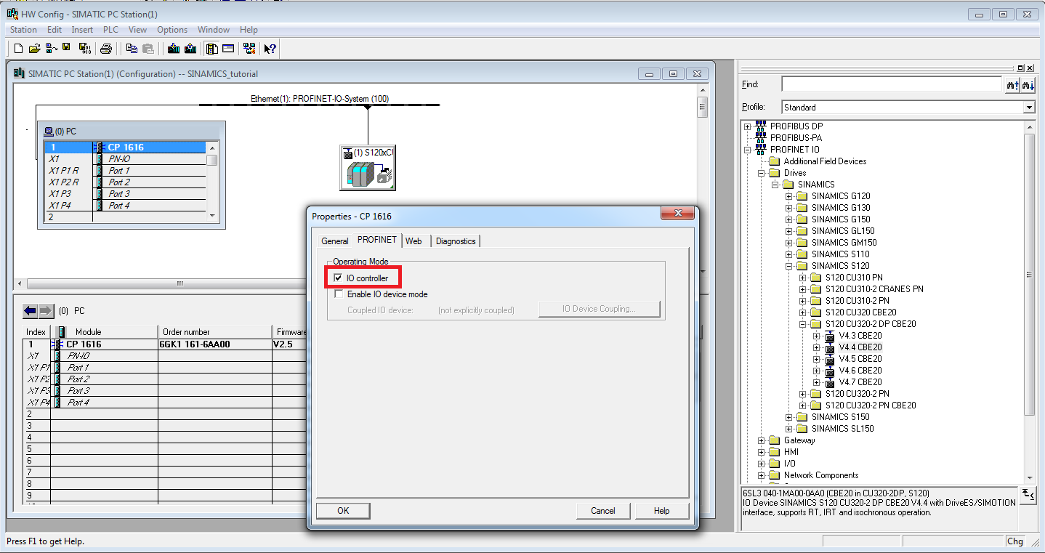
Task: Collapse the S120 CU320-2 DP CBE20 node
Action: point(802,324)
